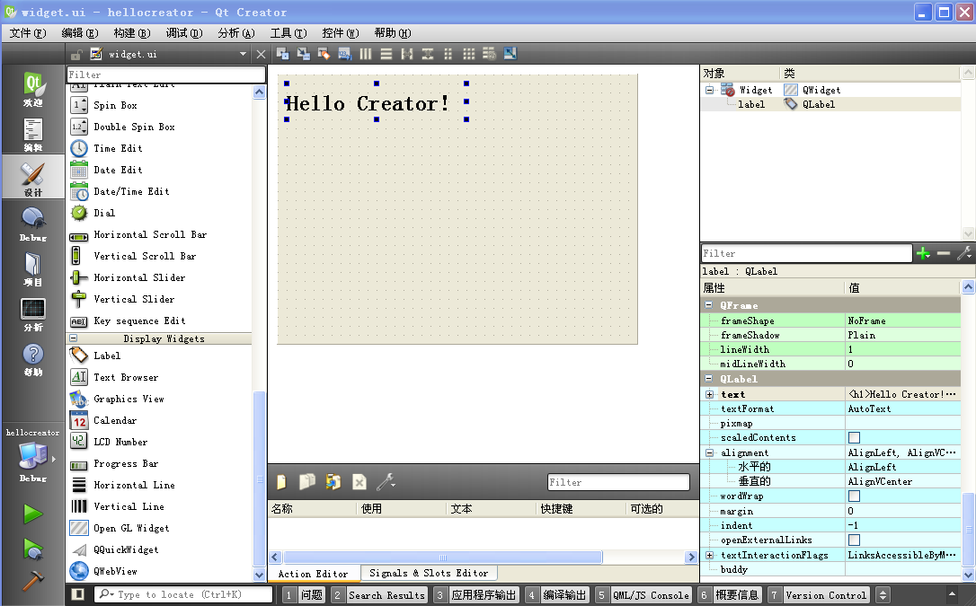Image resolution: width=976 pixels, height=606 pixels.
Task: Create a new action in Action Editor
Action: tap(281, 482)
